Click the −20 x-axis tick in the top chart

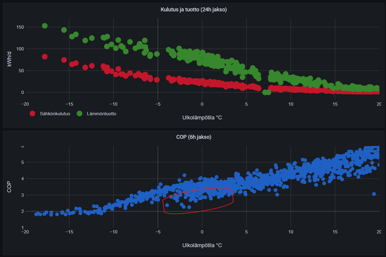coord(25,104)
